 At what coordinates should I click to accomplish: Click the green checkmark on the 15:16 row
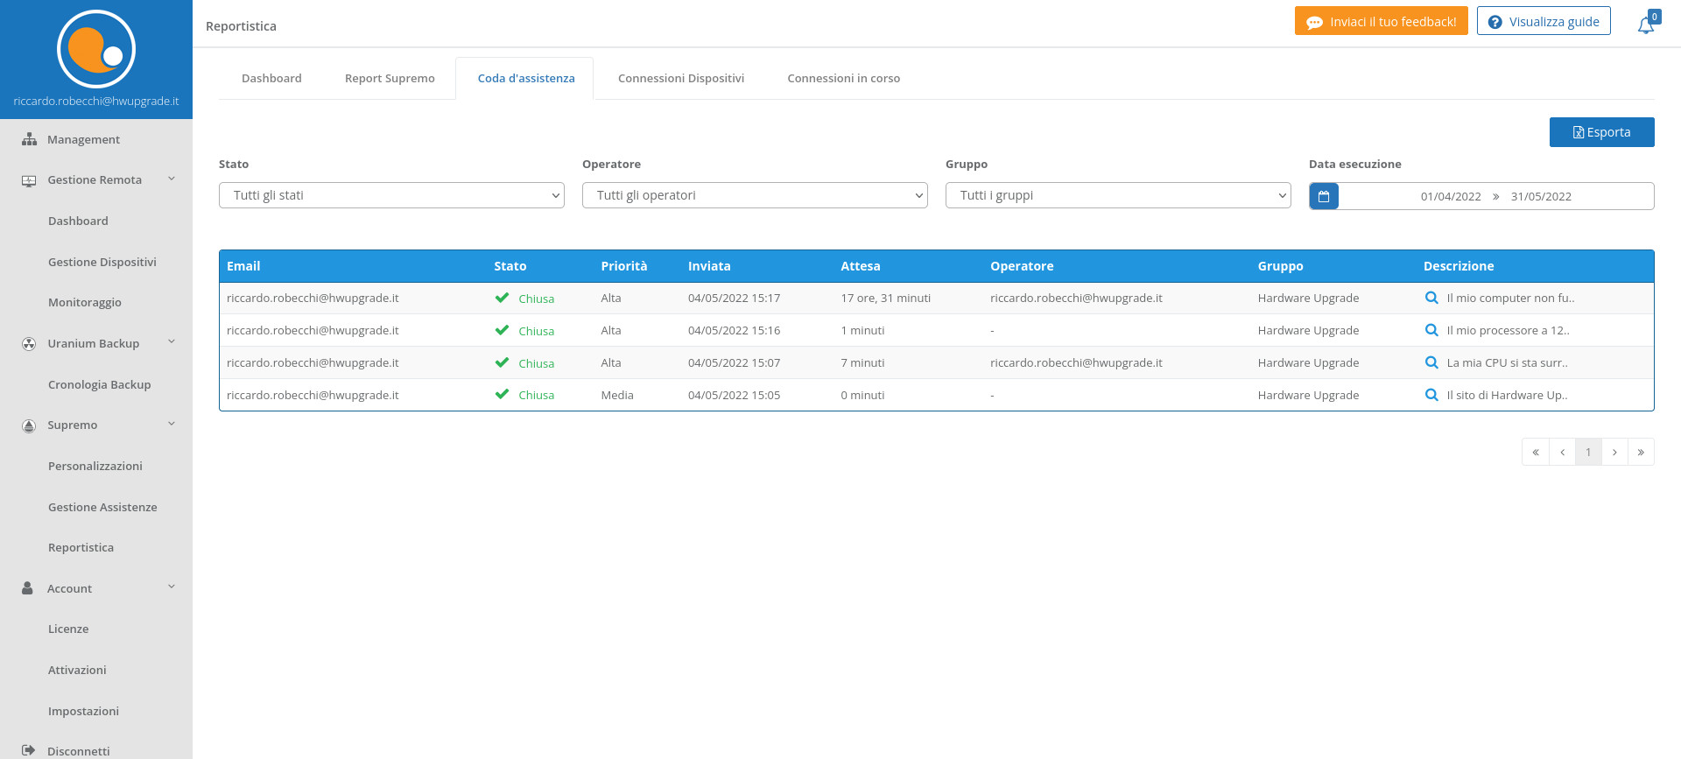[x=502, y=330]
